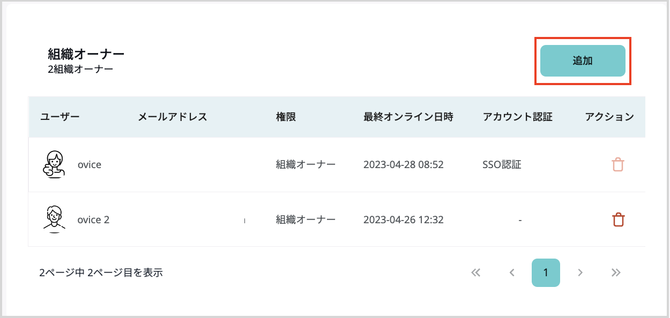This screenshot has height=318, width=670.
Task: Click the 最終オンライン日時 column header
Action: coord(408,117)
